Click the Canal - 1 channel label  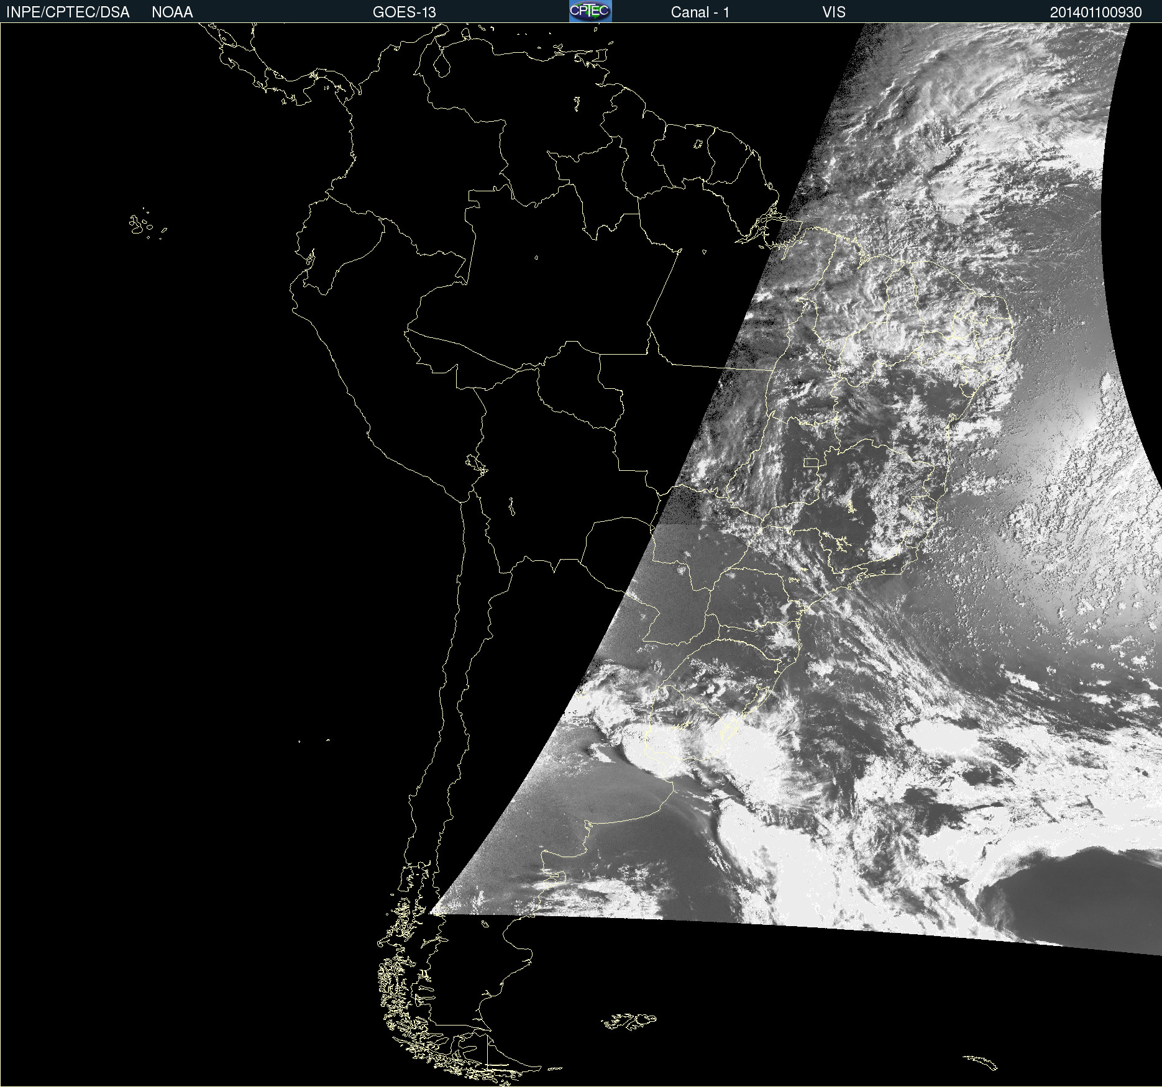point(700,12)
